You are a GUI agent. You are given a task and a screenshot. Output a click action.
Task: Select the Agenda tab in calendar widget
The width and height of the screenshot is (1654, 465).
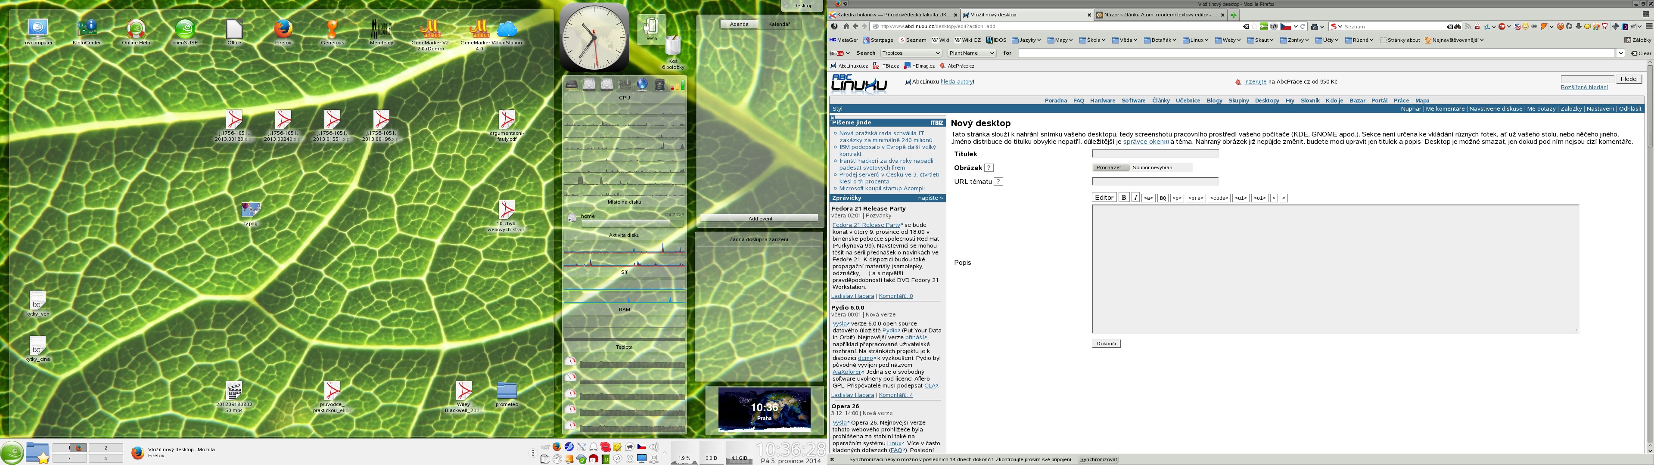coord(739,25)
